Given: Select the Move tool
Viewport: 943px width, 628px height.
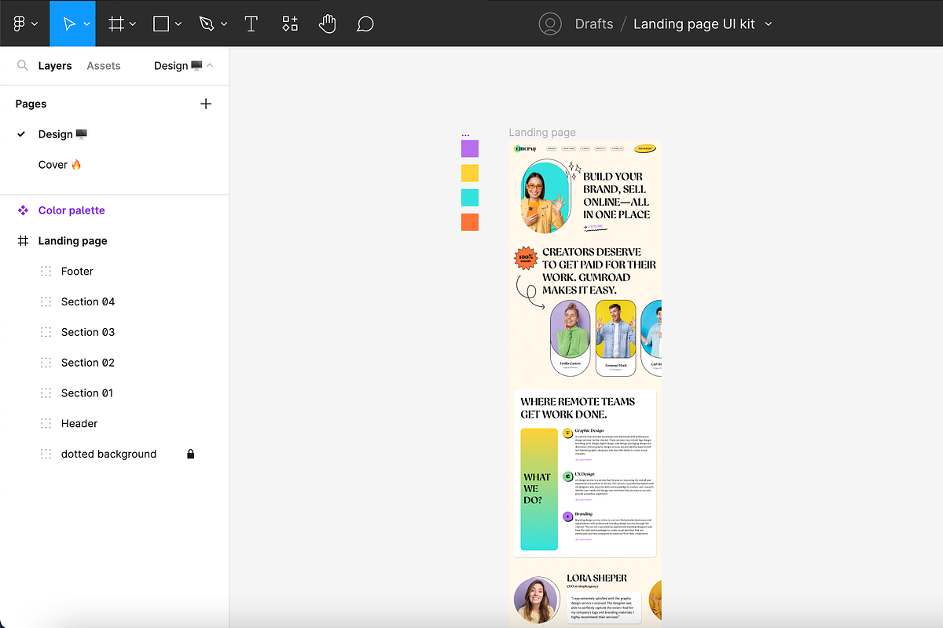Looking at the screenshot, I should coord(69,24).
